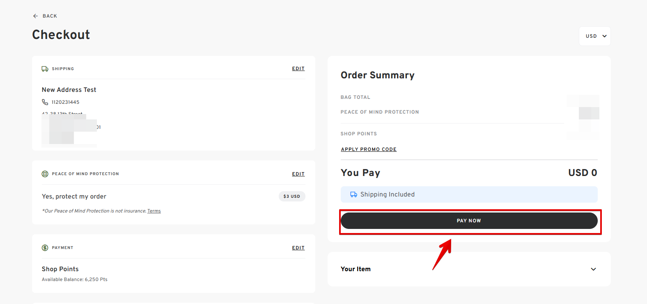The width and height of the screenshot is (647, 304).
Task: Click Apply Promo Code
Action: pos(369,149)
